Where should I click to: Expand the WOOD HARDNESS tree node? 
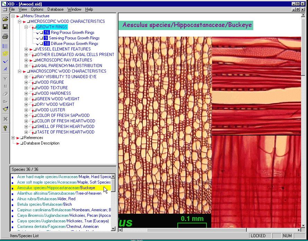click(x=26, y=93)
